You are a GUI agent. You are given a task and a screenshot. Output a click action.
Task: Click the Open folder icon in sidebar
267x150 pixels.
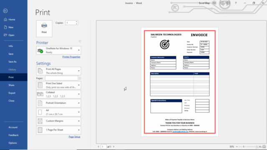(x=5, y=35)
